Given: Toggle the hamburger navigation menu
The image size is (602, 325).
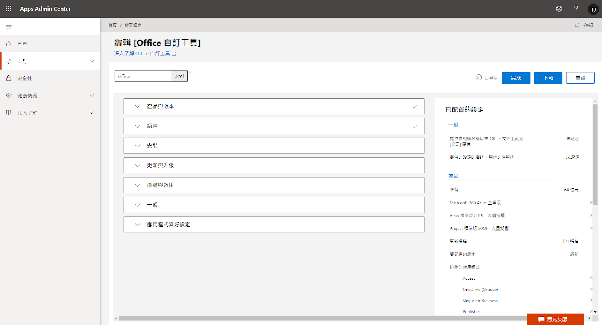Looking at the screenshot, I should (x=9, y=27).
